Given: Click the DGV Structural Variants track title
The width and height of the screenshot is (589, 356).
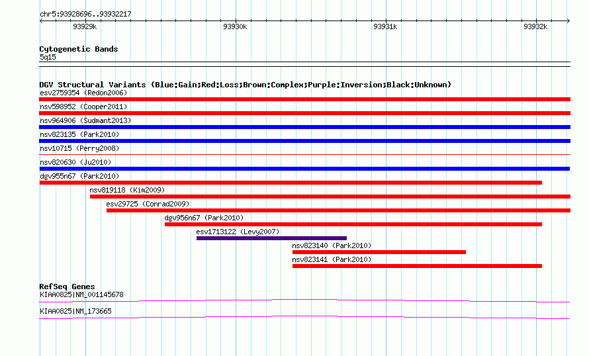Looking at the screenshot, I should click(245, 85).
